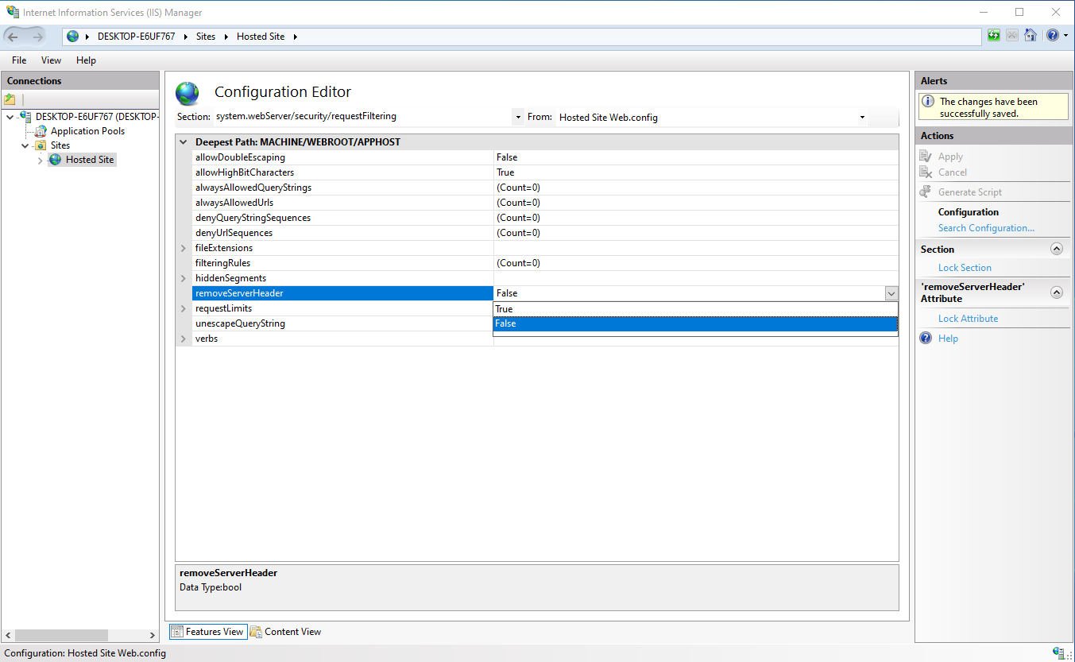1075x662 pixels.
Task: Click the Refresh icon in the address toolbar
Action: click(x=993, y=35)
